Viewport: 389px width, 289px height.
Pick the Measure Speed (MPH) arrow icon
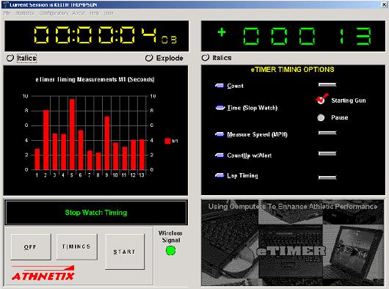[219, 134]
